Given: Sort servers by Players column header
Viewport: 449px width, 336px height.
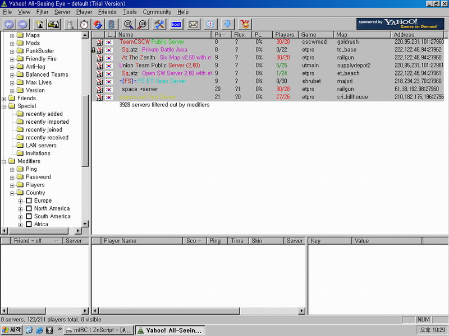Looking at the screenshot, I should pyautogui.click(x=285, y=35).
